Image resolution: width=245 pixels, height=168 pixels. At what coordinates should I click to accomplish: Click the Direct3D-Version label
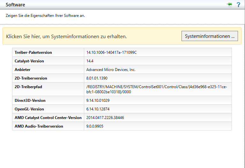click(x=30, y=100)
